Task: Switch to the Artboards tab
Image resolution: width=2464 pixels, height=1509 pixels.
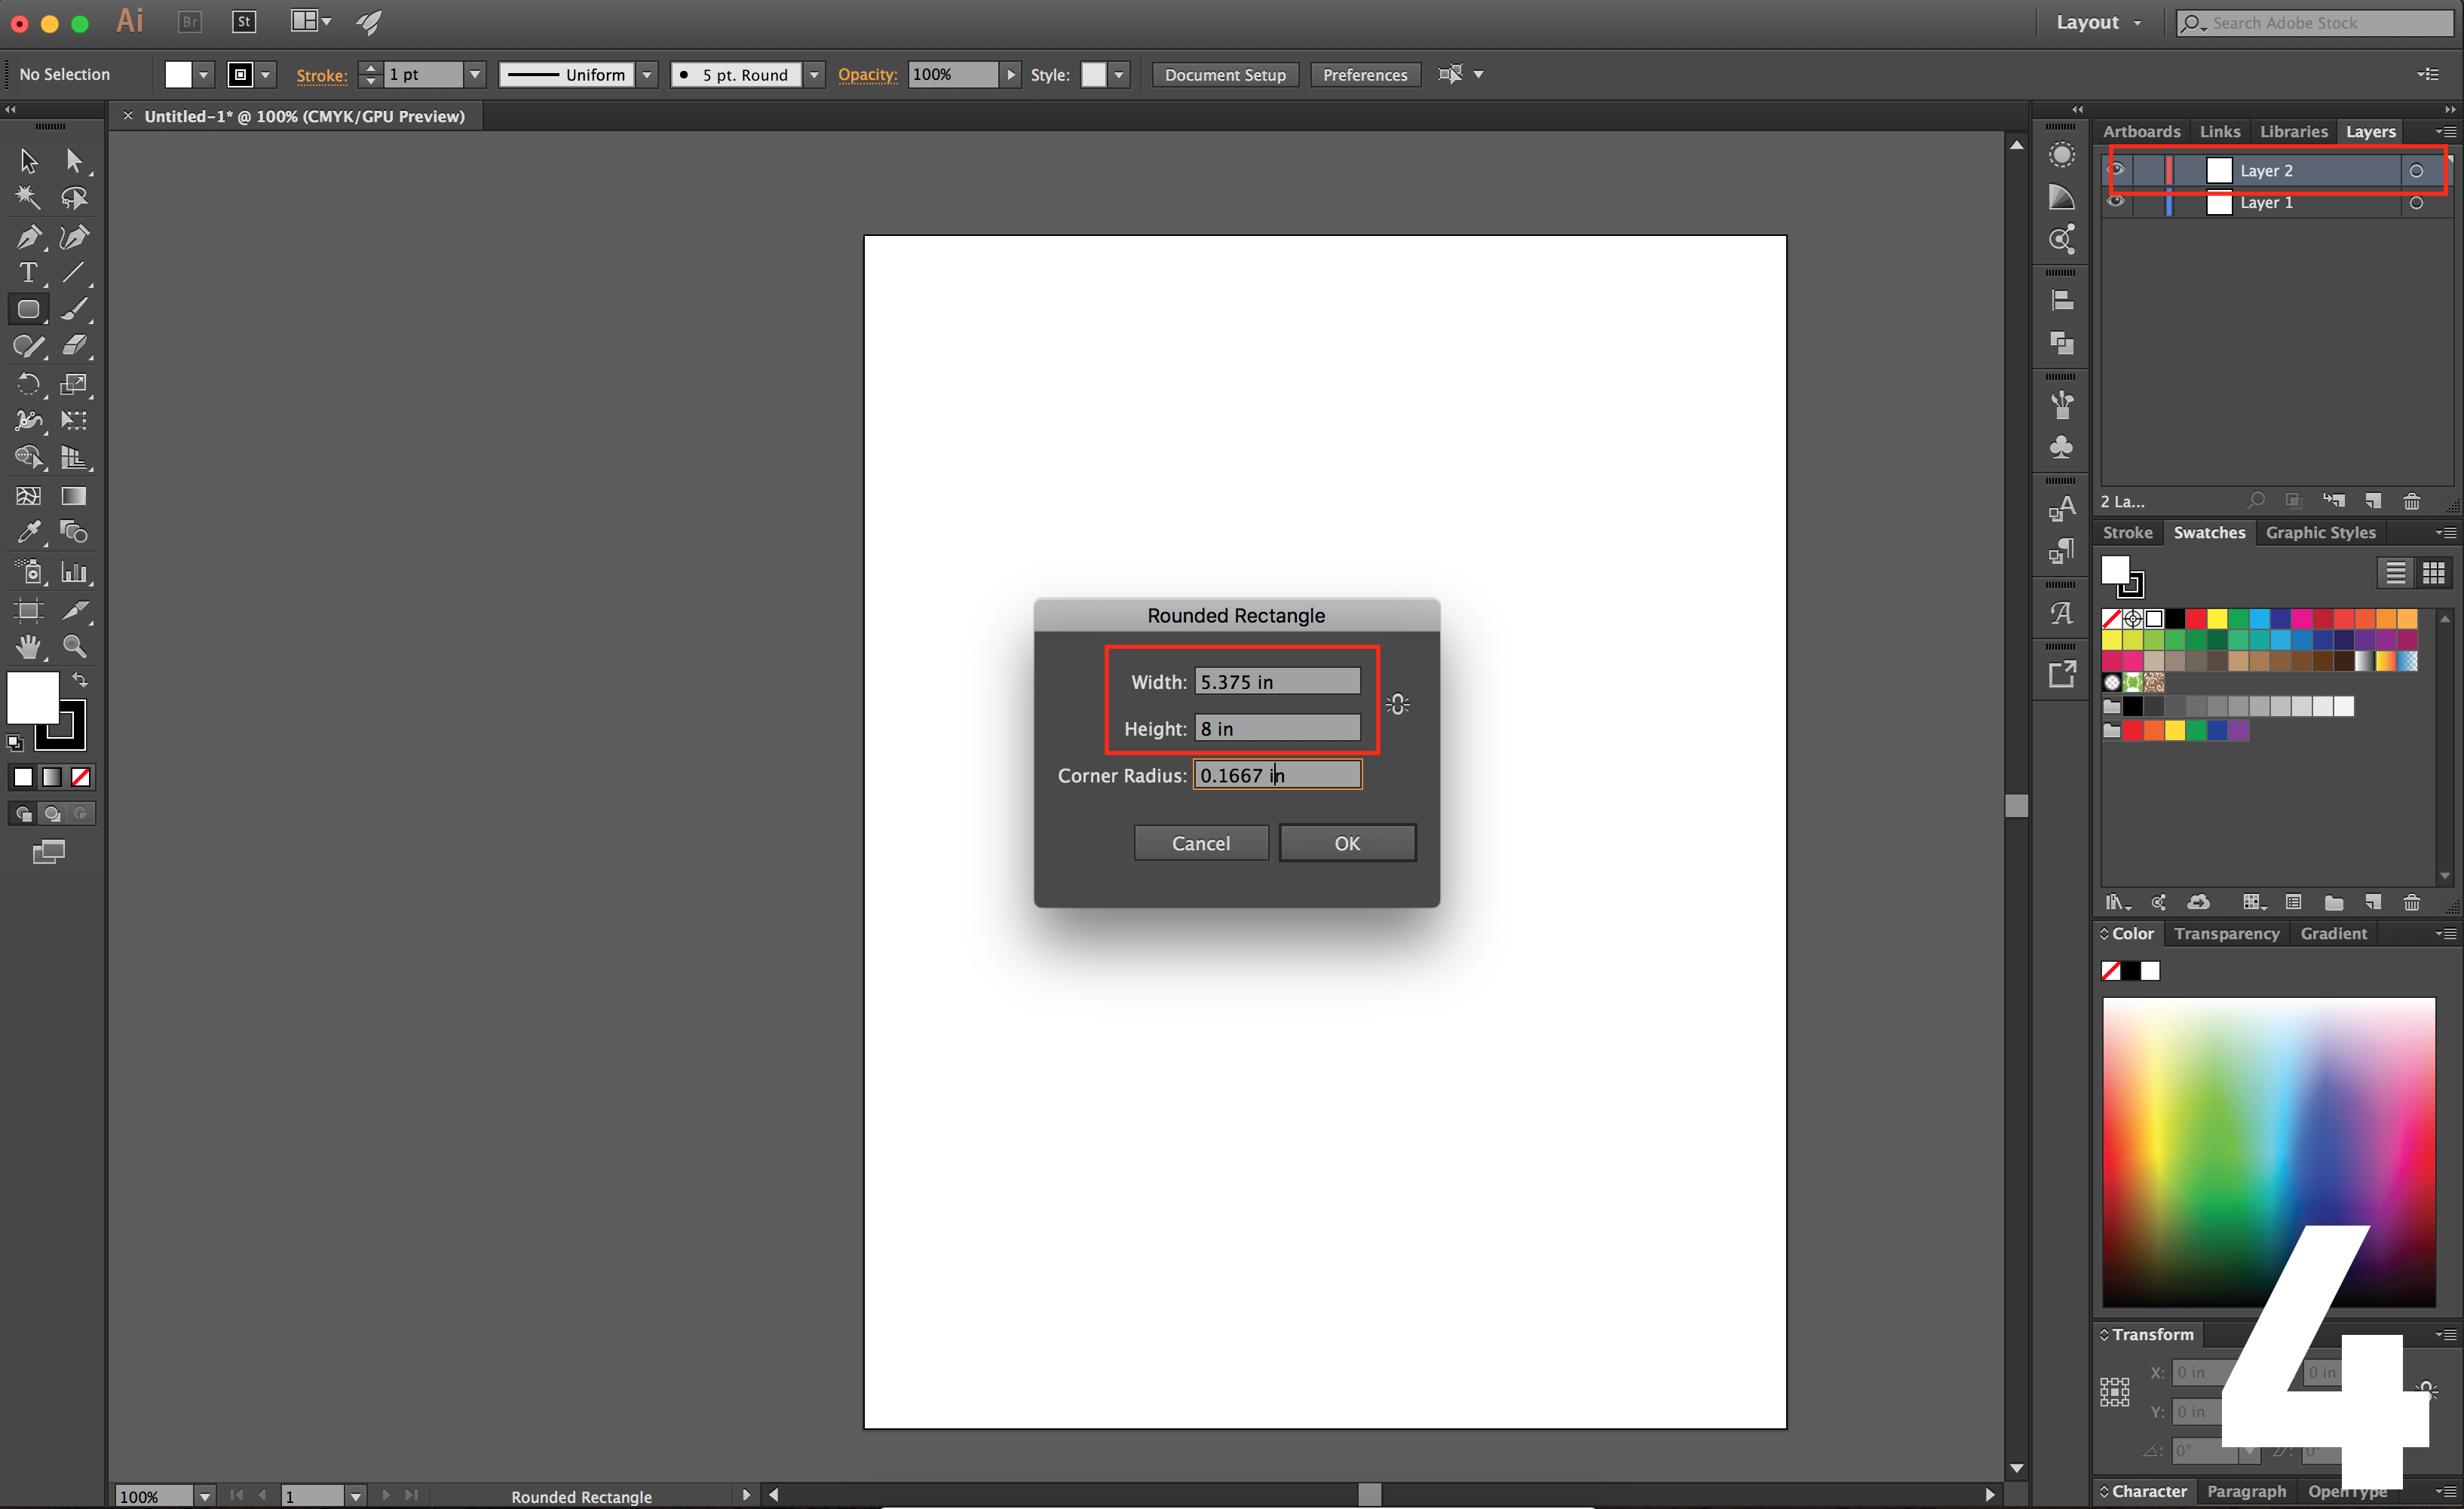Action: click(x=2140, y=131)
